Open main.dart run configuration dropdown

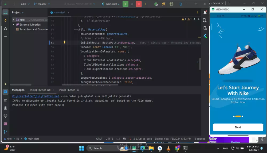pos(111,4)
